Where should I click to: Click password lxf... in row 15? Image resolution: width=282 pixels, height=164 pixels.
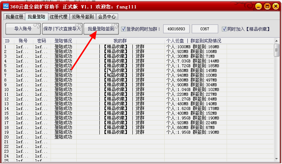click(41, 113)
